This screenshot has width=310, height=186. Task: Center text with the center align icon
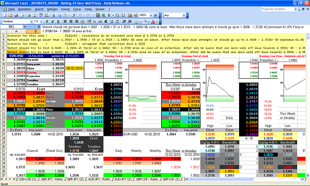point(71,21)
